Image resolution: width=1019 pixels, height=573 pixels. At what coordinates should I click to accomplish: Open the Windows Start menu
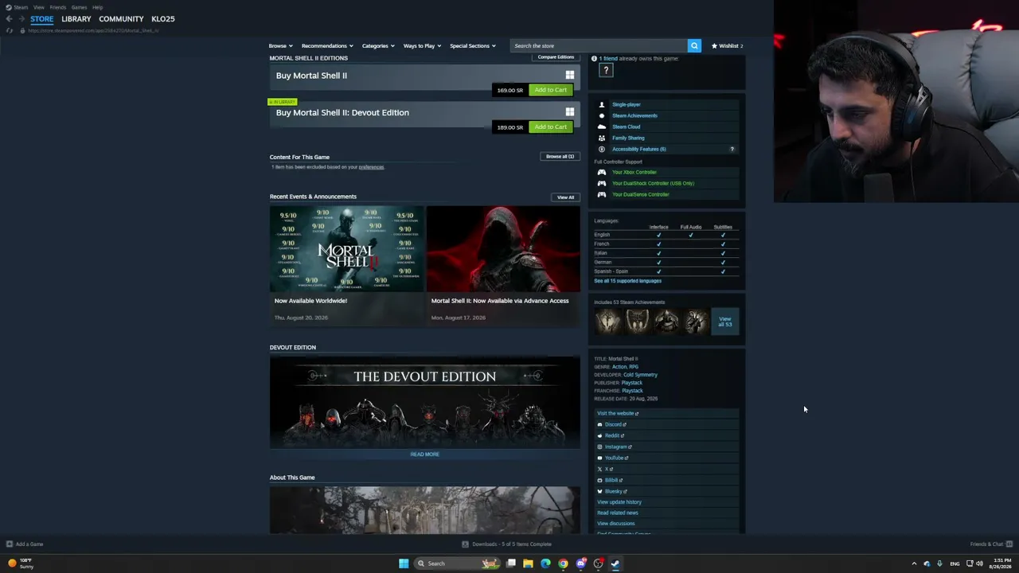coord(404,563)
